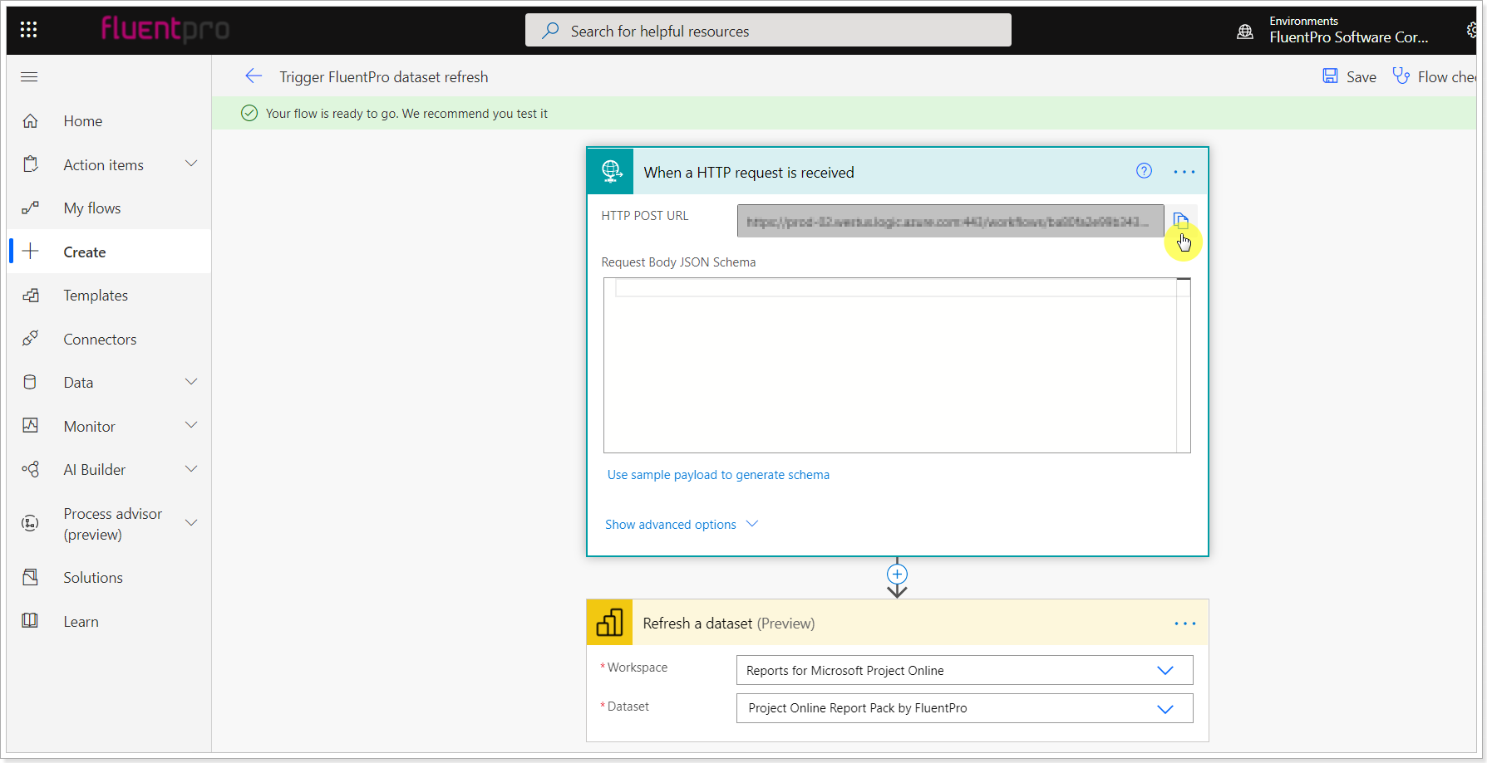
Task: Click the Data cylinder icon
Action: tap(30, 382)
